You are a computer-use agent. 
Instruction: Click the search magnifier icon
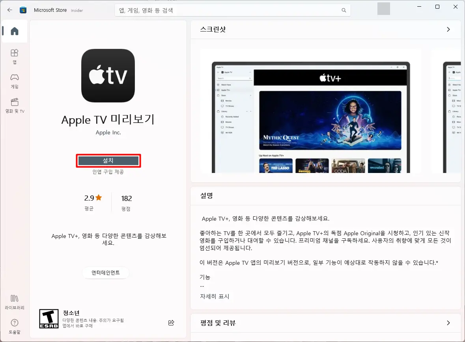tap(344, 10)
